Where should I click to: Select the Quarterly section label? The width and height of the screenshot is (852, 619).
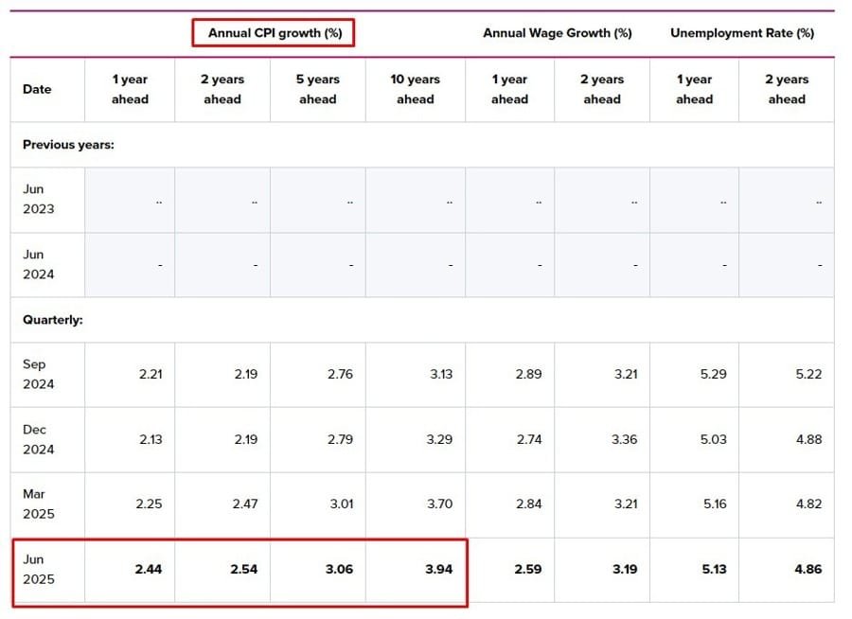pos(53,320)
